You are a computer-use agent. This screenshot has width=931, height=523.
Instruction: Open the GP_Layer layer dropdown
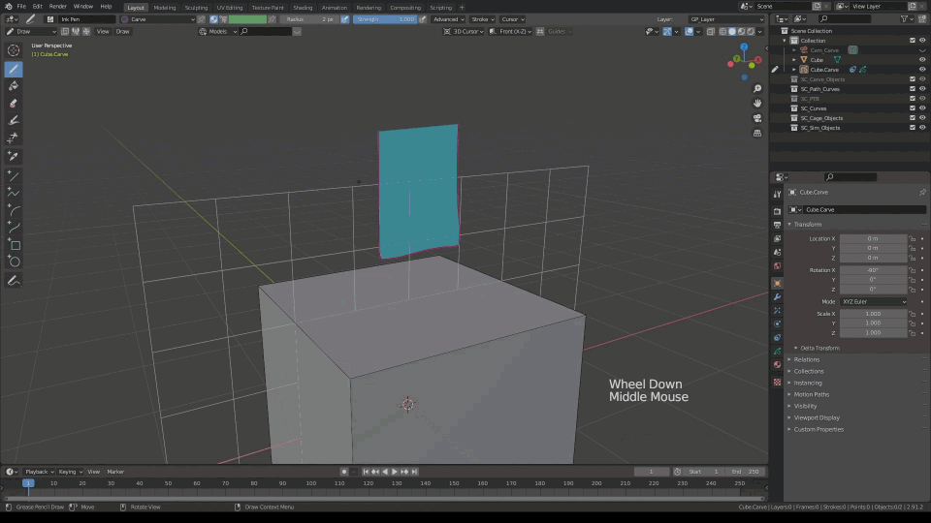(x=725, y=19)
